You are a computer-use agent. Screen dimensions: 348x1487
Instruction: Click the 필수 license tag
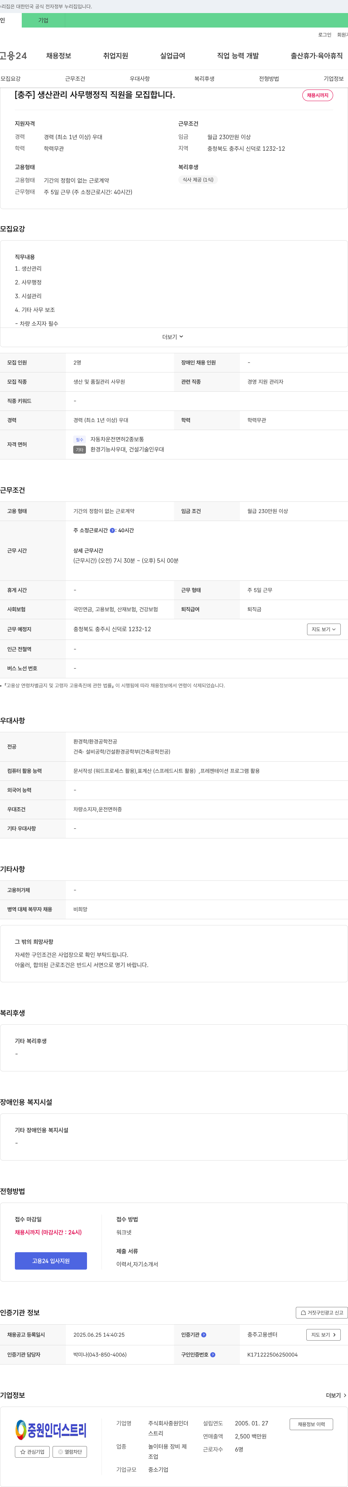(80, 440)
